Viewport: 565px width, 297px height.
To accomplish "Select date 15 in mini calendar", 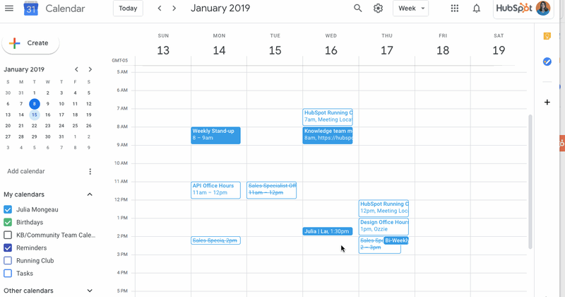I will [x=34, y=115].
